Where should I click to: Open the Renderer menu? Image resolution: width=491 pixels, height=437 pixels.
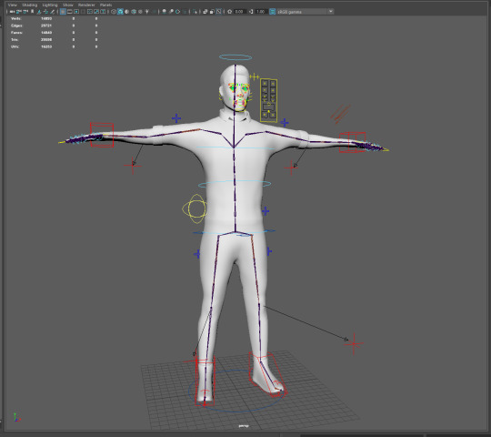tap(86, 5)
